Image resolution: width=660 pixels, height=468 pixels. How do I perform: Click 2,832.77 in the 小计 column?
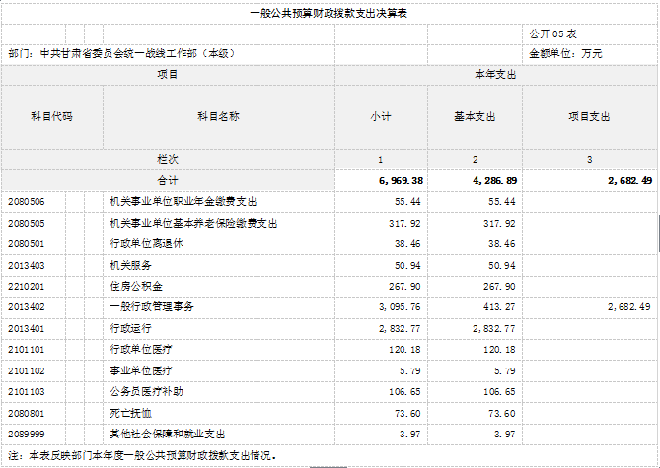click(400, 329)
